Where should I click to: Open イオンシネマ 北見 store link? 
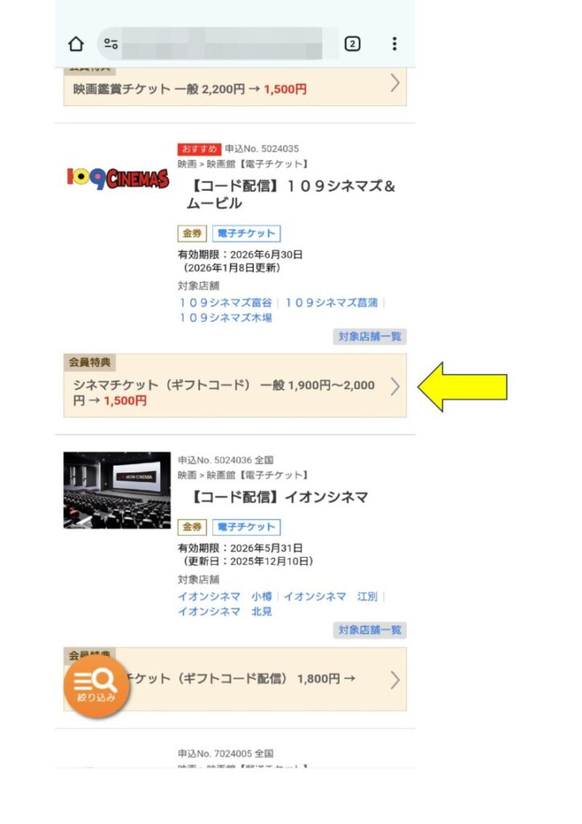(225, 612)
